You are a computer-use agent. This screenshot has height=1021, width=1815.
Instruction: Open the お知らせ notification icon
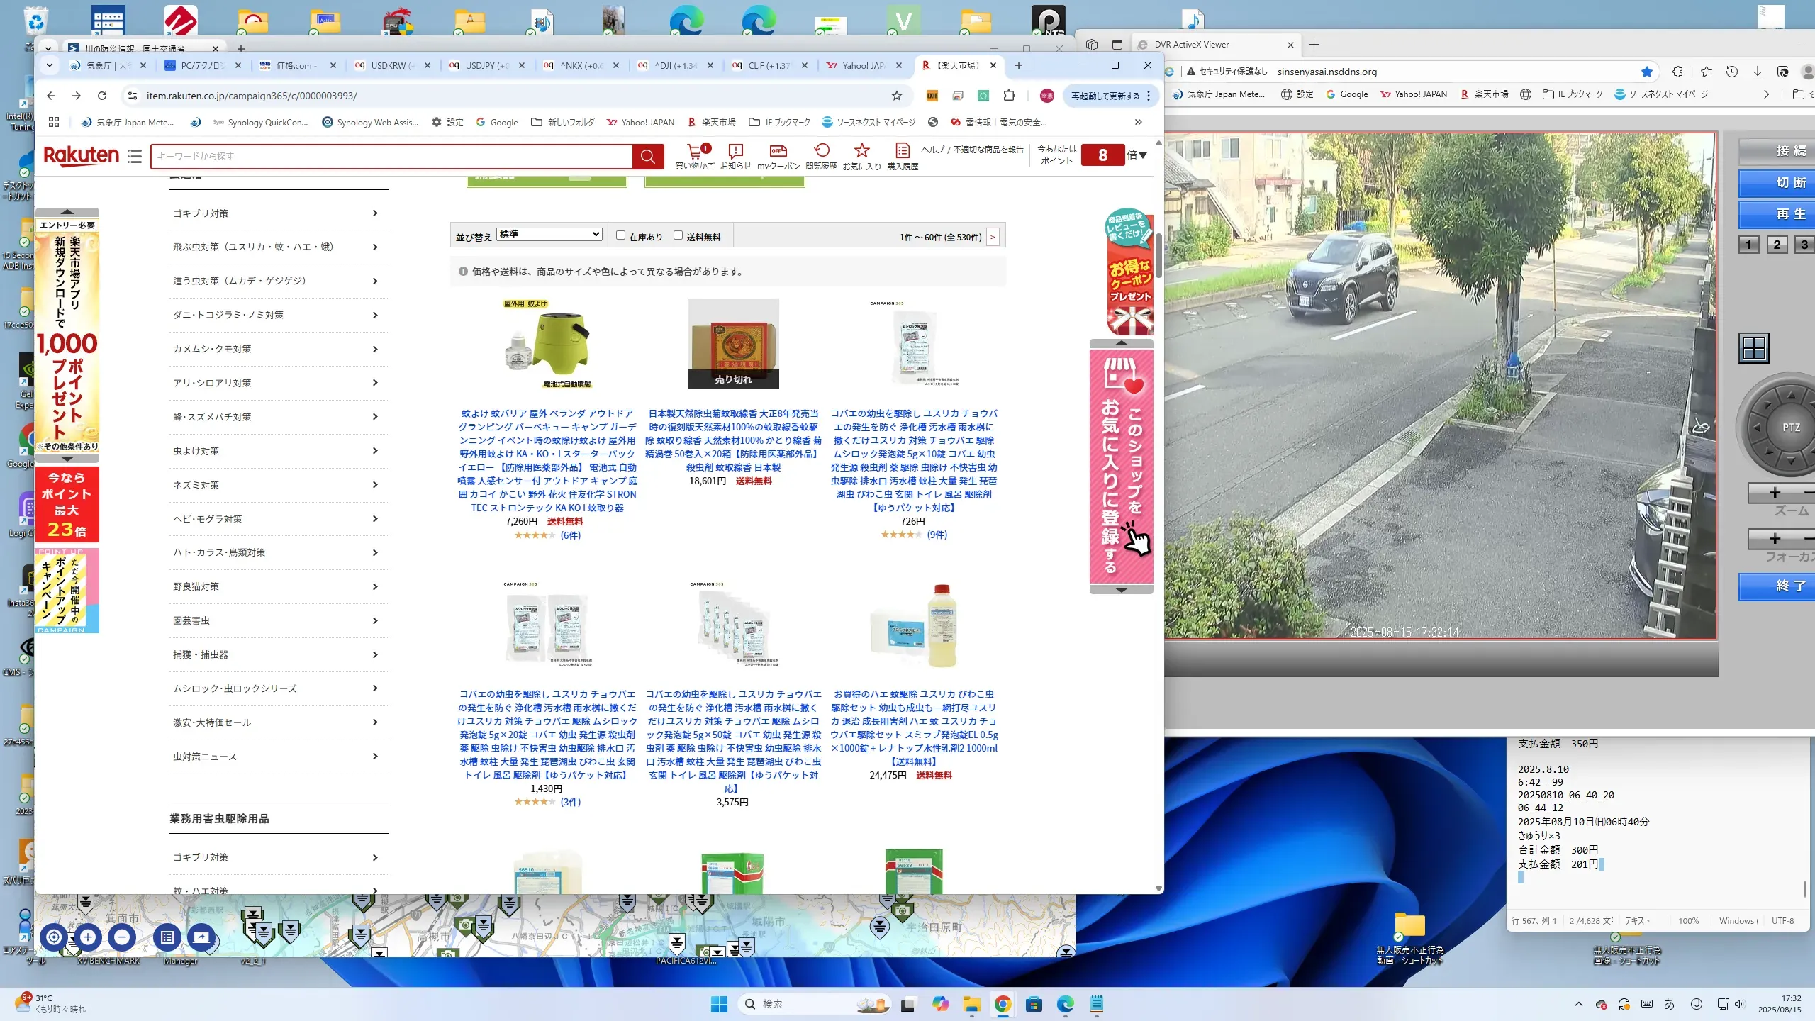tap(735, 151)
